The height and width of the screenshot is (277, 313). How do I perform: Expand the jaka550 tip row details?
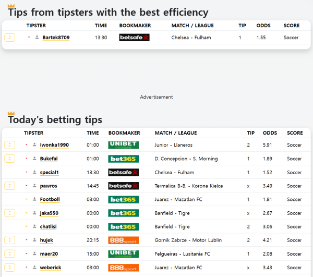(x=9, y=213)
